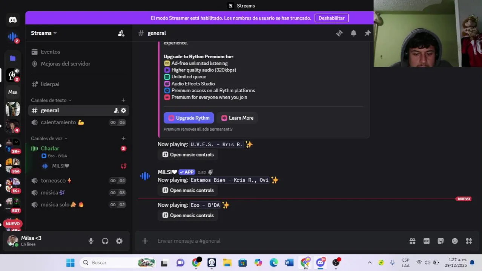Open the server folder with 3K+ badge
482x271 pixels.
coord(12,146)
